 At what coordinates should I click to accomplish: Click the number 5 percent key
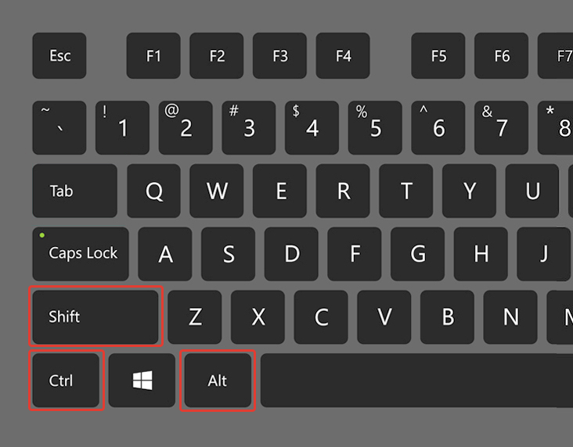coord(375,127)
